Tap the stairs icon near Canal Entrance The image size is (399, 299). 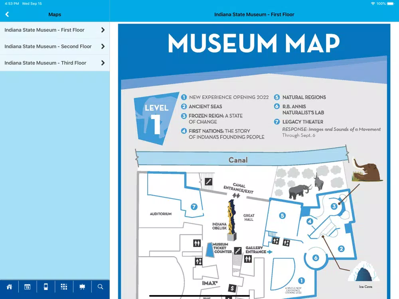pos(209,181)
